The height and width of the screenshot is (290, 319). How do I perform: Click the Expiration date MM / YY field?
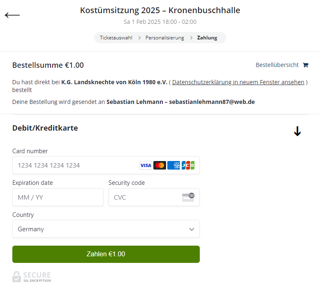pyautogui.click(x=58, y=197)
